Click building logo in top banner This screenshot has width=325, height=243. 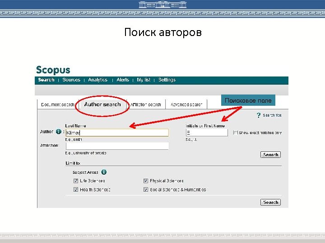[x=162, y=4]
